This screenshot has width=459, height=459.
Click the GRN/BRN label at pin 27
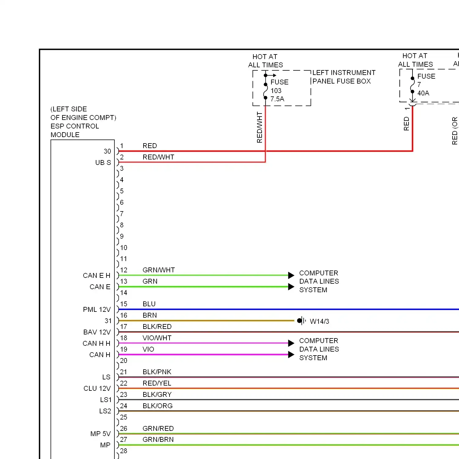point(158,439)
